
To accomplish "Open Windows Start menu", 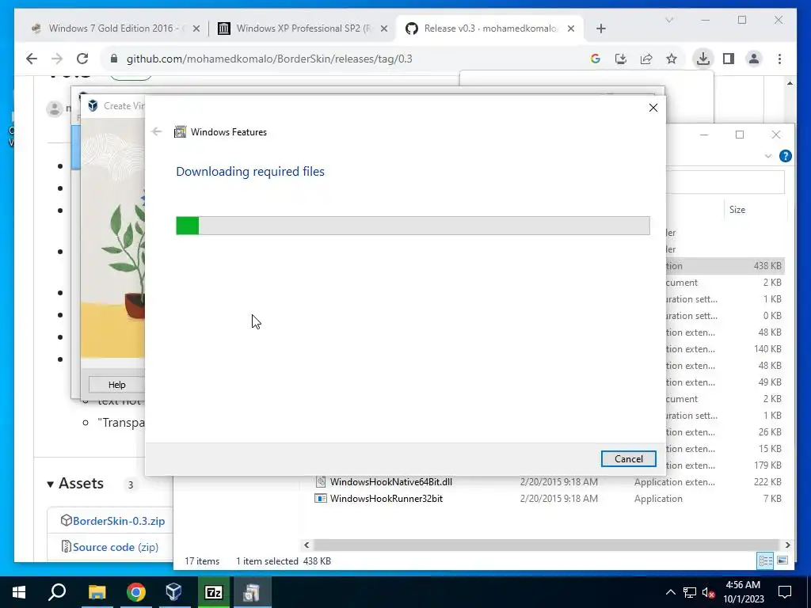I will coord(19,592).
